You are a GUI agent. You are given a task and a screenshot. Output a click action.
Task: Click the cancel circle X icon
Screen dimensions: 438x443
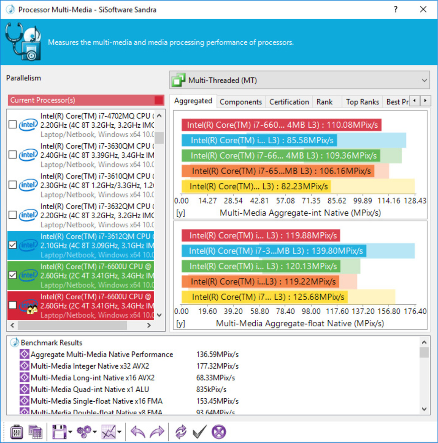click(x=219, y=432)
